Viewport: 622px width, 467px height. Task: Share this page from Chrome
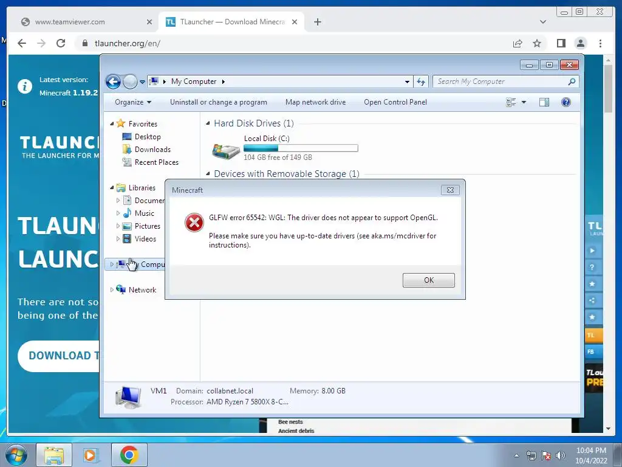[x=518, y=43]
